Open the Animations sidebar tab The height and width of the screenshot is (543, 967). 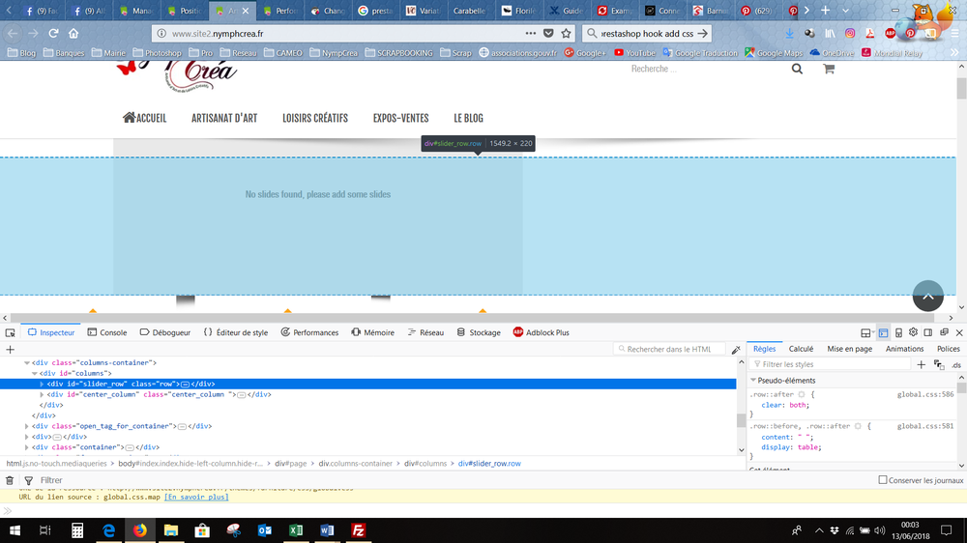(905, 349)
